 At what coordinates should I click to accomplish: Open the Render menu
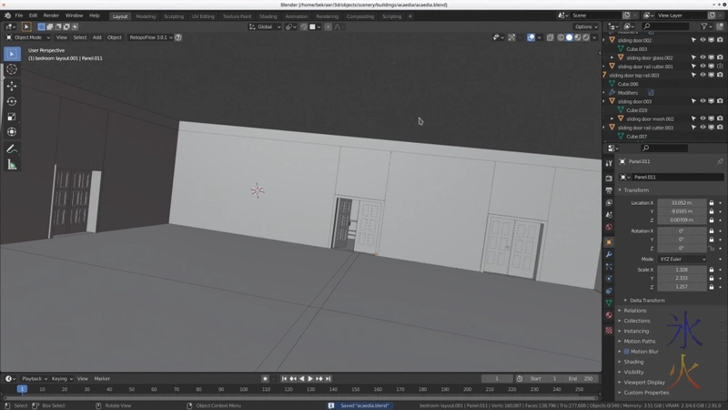pyautogui.click(x=51, y=15)
